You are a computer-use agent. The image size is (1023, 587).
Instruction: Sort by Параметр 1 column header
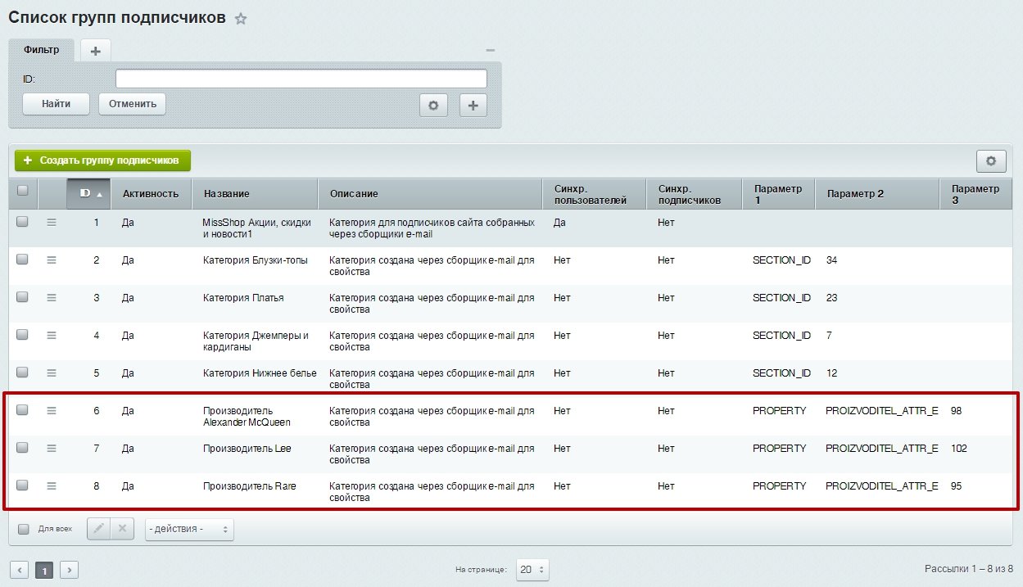[x=779, y=194]
